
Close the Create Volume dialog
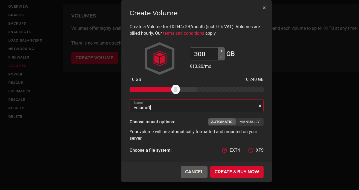tap(264, 7)
